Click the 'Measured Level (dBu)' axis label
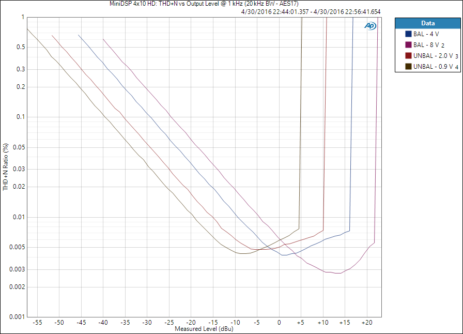Viewport: 463px width, 334px height. pos(204,329)
